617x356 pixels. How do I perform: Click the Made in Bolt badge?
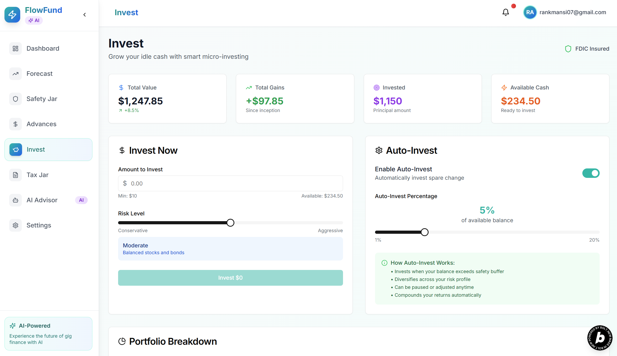click(x=600, y=338)
